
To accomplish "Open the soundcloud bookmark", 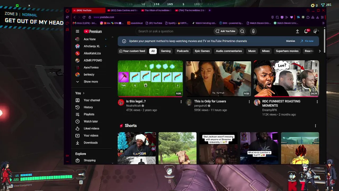I will (135, 23).
